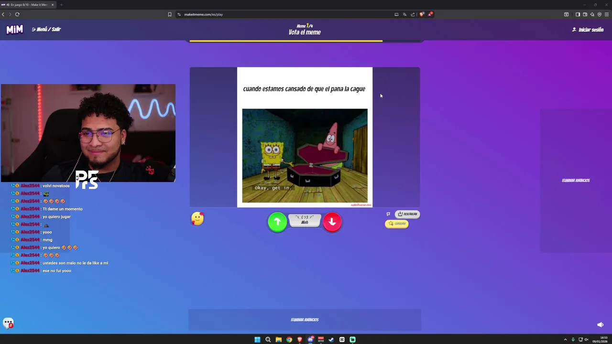This screenshot has height=344, width=612.
Task: Toggle the browser sidebar panel
Action: tap(578, 14)
